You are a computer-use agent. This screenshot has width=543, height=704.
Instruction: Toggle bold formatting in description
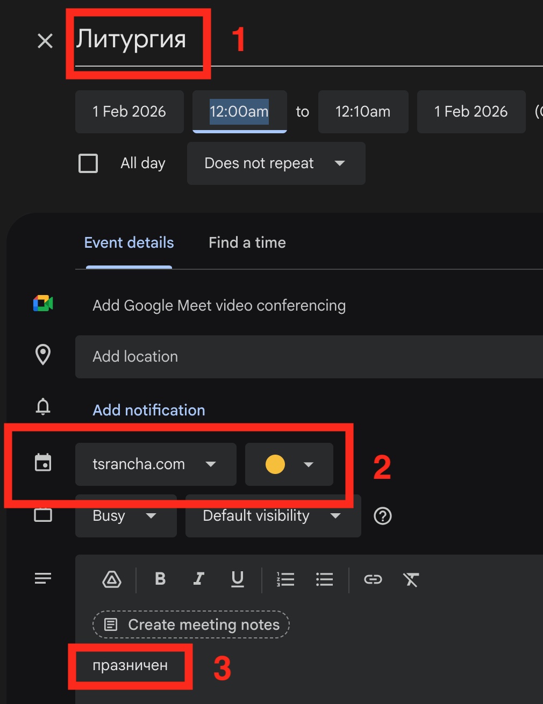160,579
